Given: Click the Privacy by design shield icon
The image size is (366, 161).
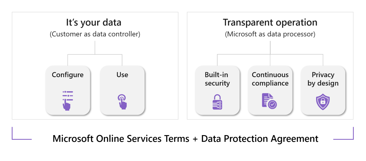Looking at the screenshot, I should click(x=323, y=102).
